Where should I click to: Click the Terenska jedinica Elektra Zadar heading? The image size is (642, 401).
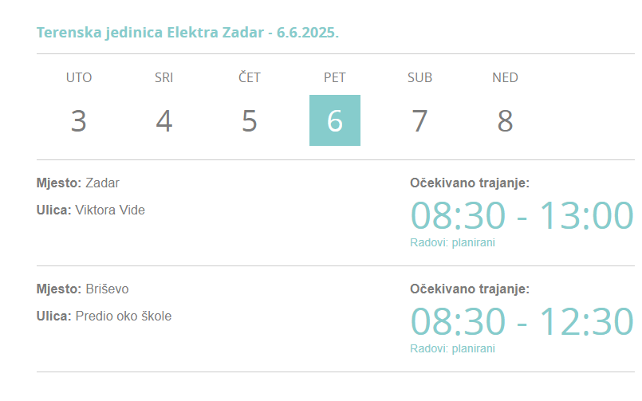pos(187,33)
